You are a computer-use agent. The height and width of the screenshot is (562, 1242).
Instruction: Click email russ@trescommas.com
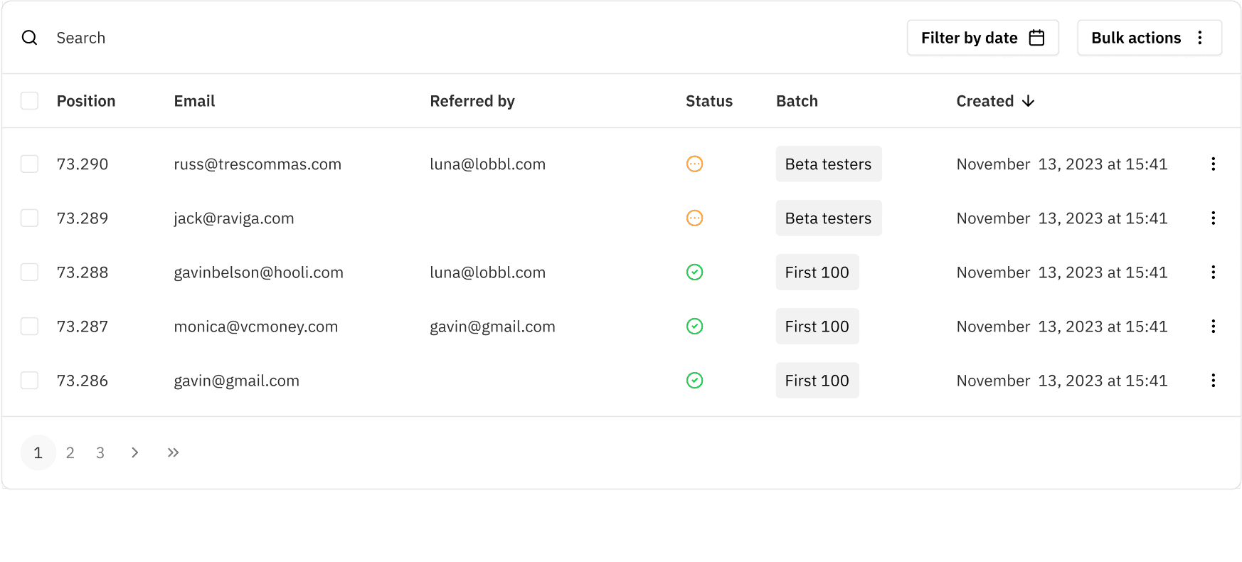258,164
